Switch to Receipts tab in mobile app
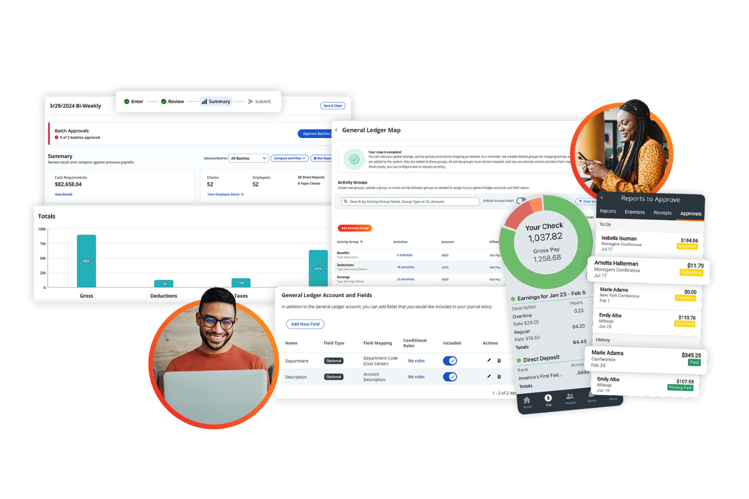This screenshot has width=749, height=499. point(662,213)
